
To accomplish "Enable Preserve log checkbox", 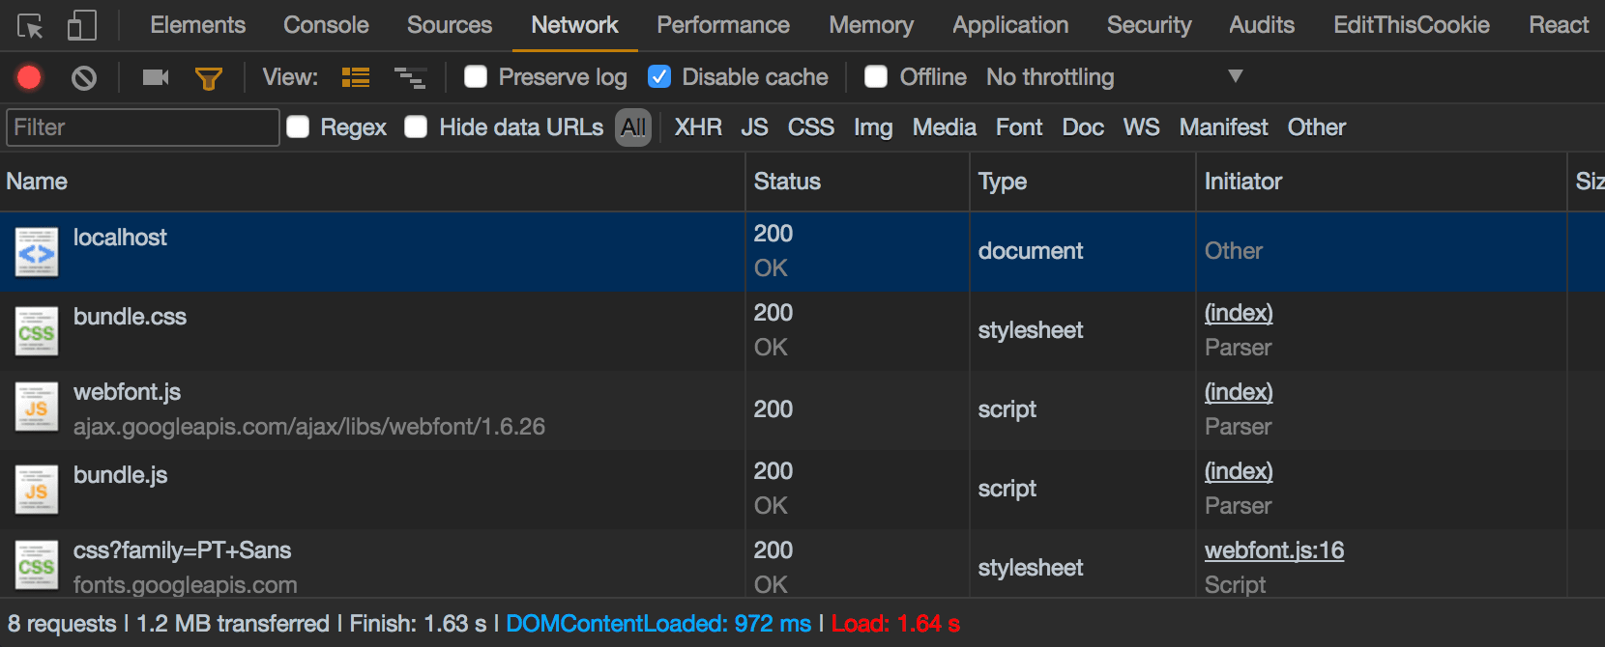I will (x=476, y=76).
